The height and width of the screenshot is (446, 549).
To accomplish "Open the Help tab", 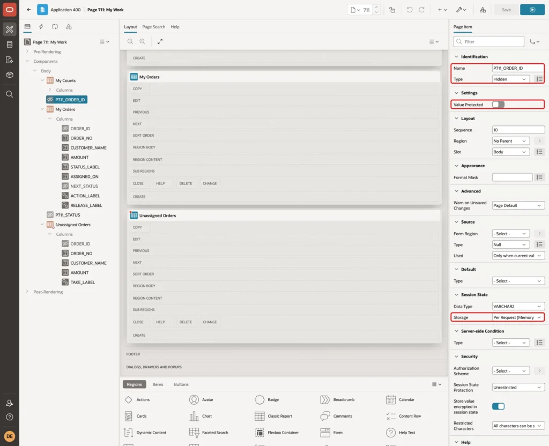I will 175,27.
